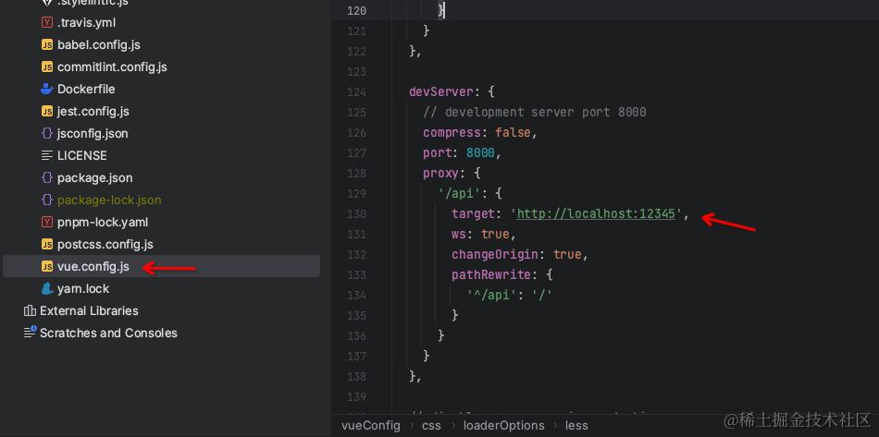Click the YAML icon next to pnpm-lock.yaml

click(47, 222)
